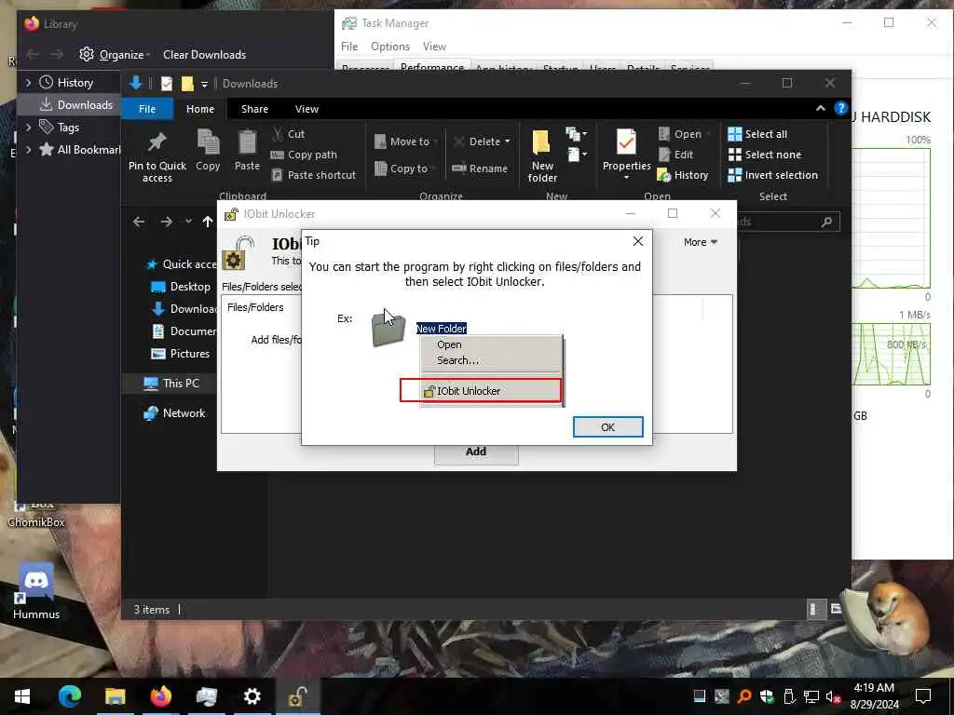Go up one folder level in Explorer

[x=208, y=222]
